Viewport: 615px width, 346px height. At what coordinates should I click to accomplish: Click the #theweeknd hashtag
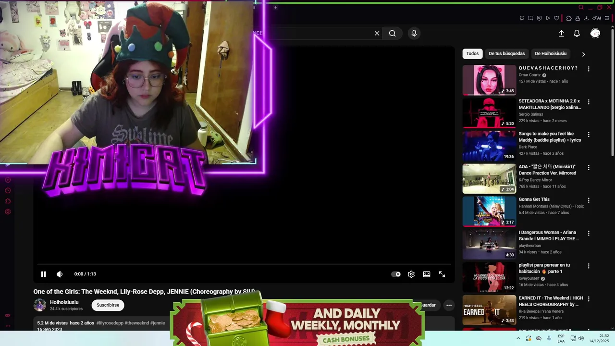136,323
